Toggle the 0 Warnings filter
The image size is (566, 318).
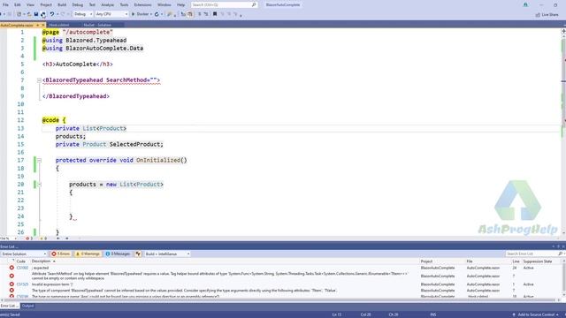(x=88, y=254)
